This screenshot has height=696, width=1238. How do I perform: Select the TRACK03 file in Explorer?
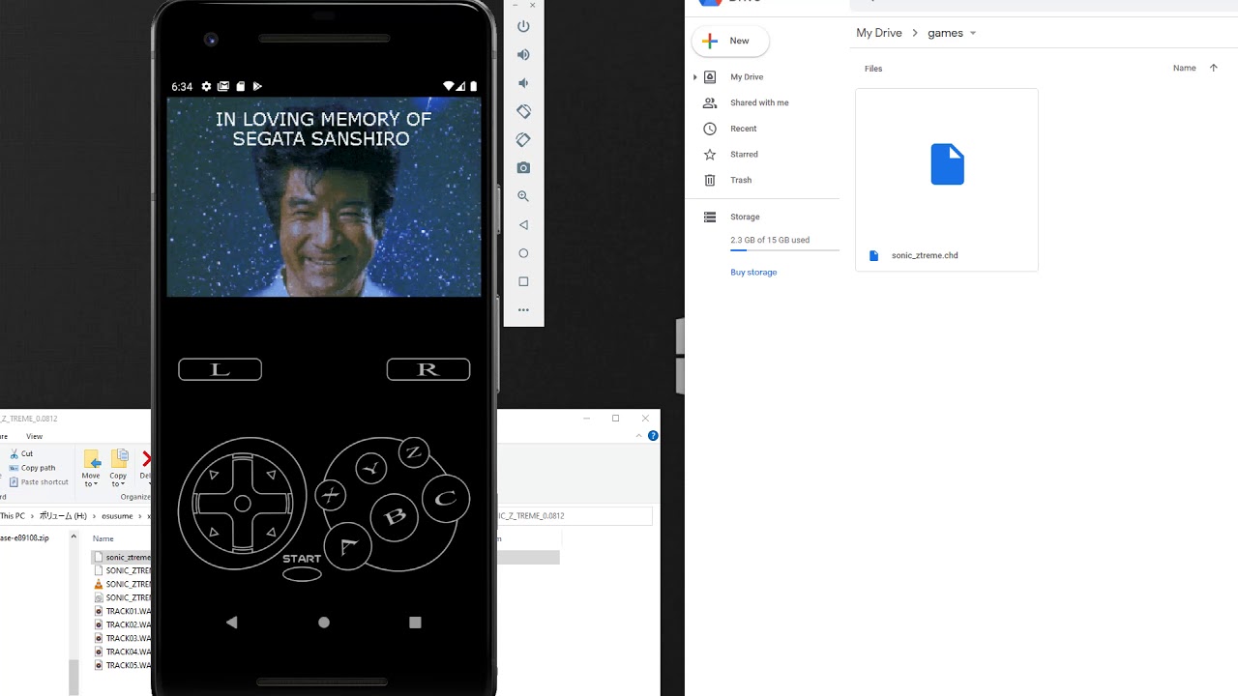click(123, 638)
